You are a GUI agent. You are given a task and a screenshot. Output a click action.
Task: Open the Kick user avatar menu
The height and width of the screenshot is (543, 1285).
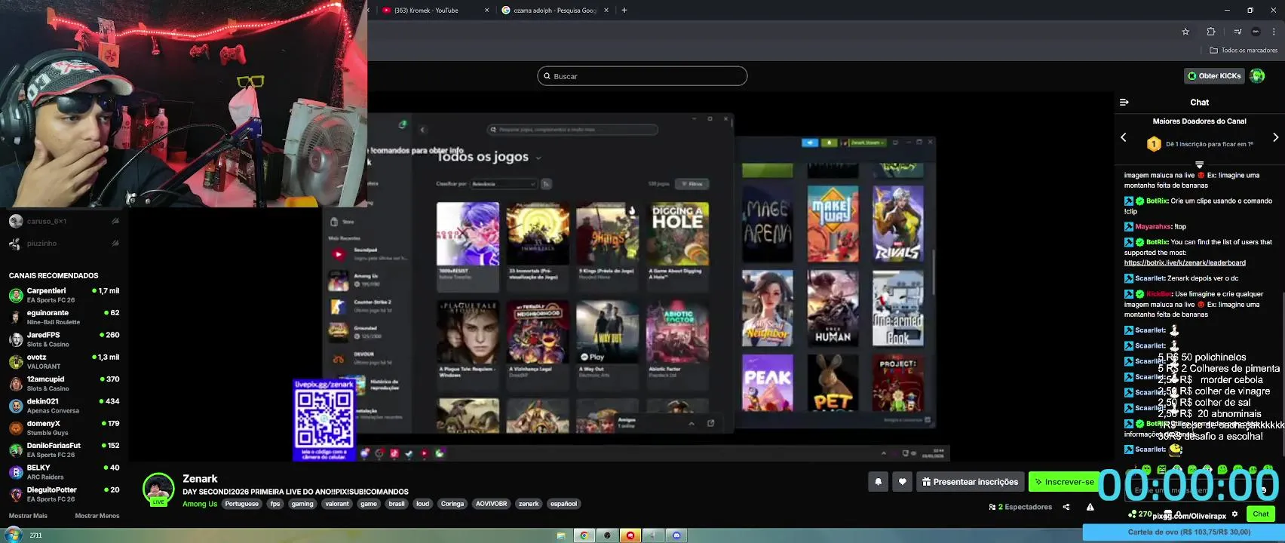click(1257, 76)
